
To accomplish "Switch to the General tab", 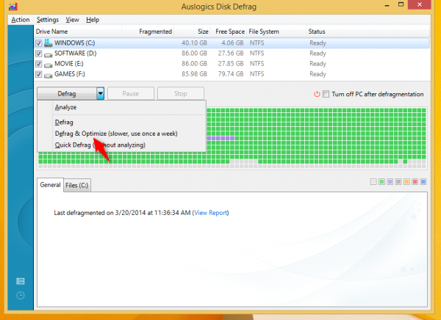I will pyautogui.click(x=50, y=185).
